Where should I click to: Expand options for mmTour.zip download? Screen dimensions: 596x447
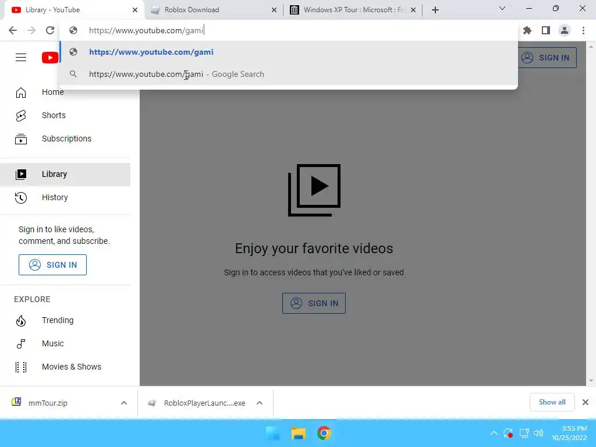124,403
